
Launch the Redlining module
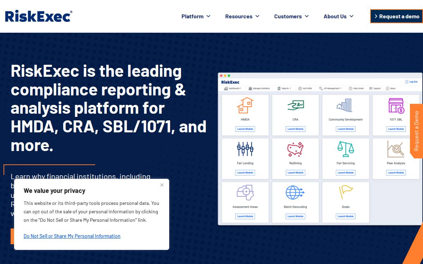(295, 173)
